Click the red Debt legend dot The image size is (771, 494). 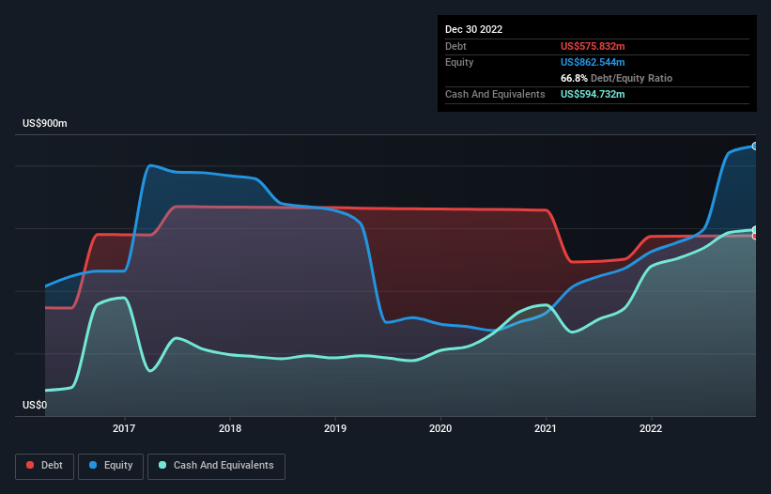click(x=30, y=465)
